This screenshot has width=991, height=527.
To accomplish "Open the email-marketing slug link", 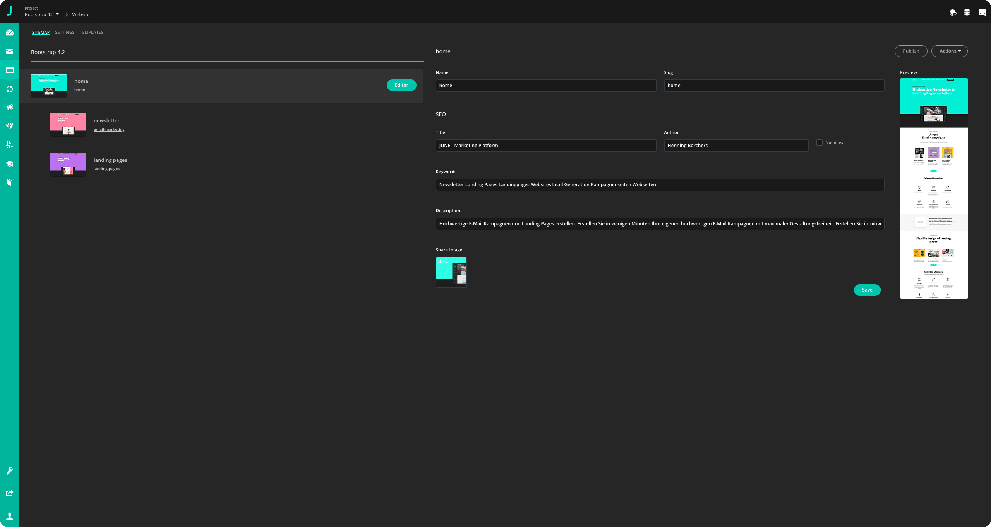I will tap(109, 129).
